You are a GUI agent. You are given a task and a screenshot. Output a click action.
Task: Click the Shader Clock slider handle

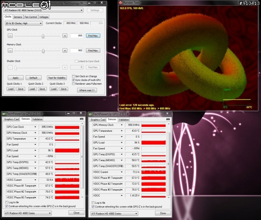pyautogui.click(x=15, y=67)
